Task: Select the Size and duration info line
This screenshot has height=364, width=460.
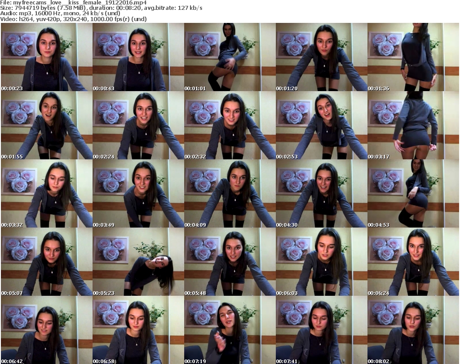Action: 101,8
